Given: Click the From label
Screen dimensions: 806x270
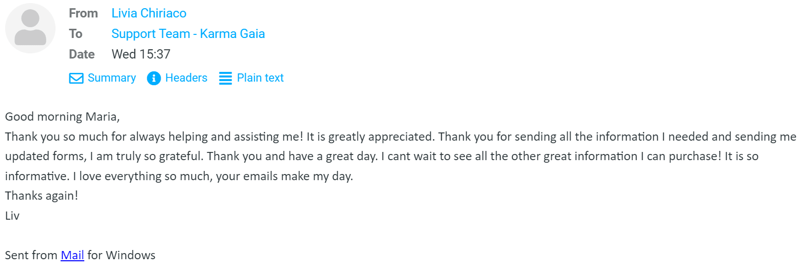Looking at the screenshot, I should coord(83,13).
